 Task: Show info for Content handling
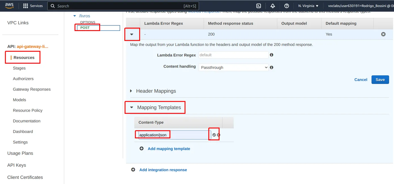pos(272,67)
